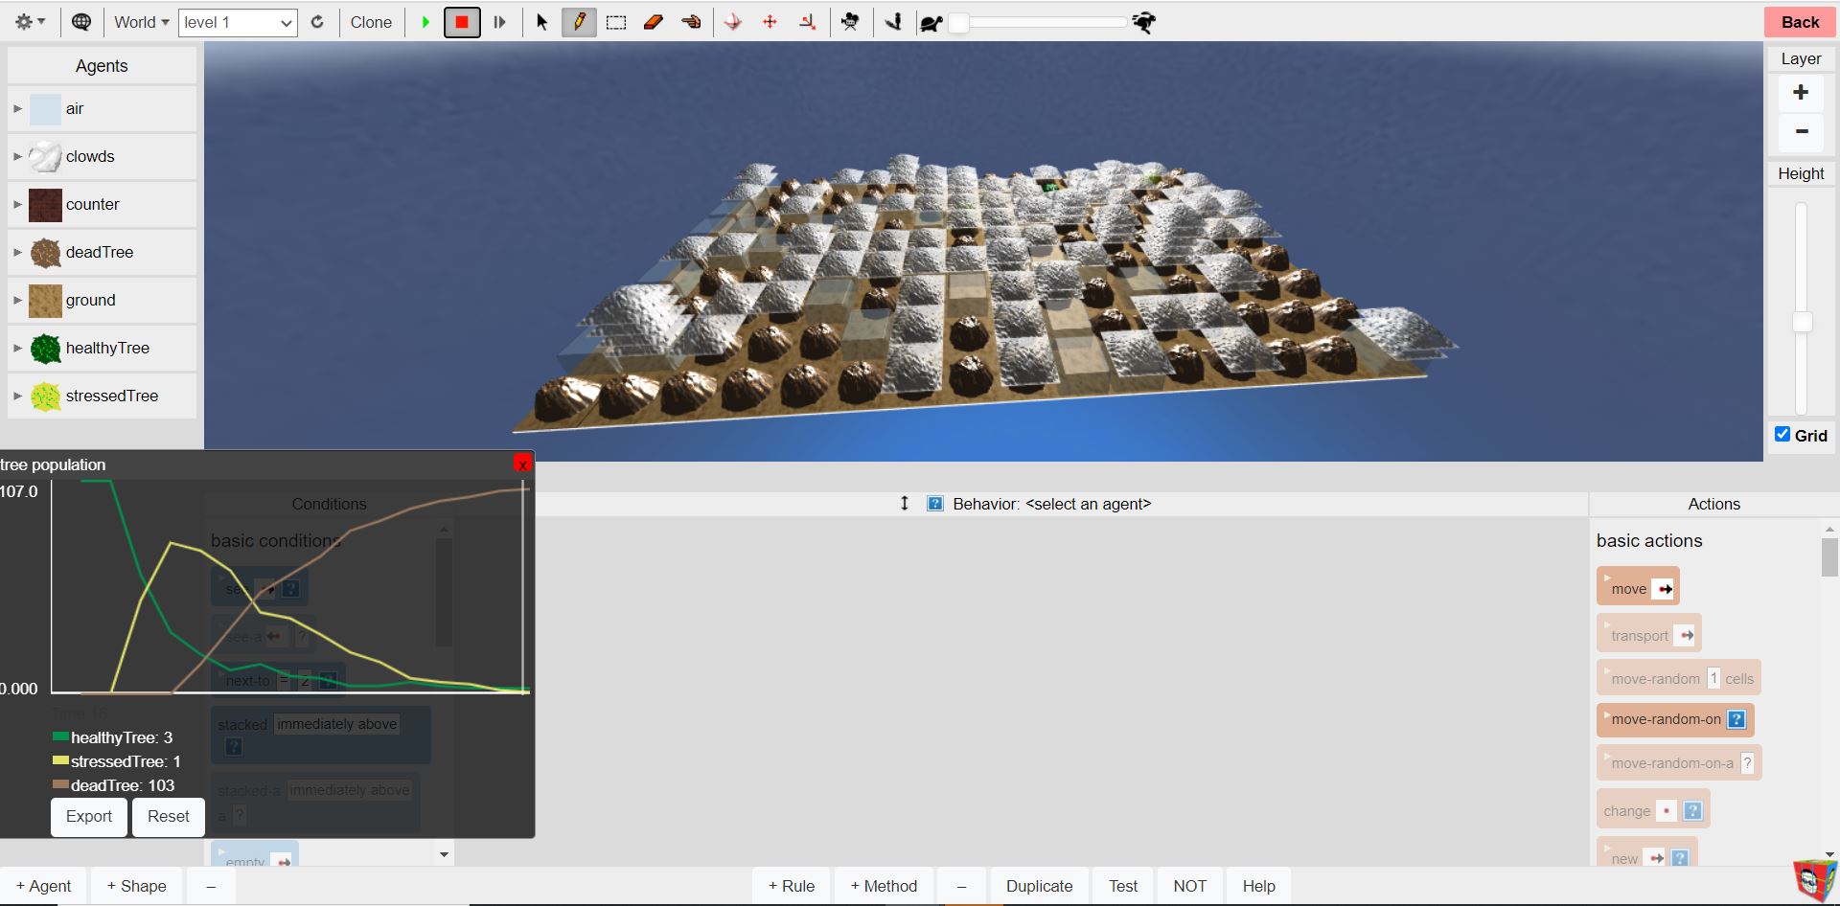Click the behavior help question icon
Screen dimensions: 1840x906
click(935, 504)
